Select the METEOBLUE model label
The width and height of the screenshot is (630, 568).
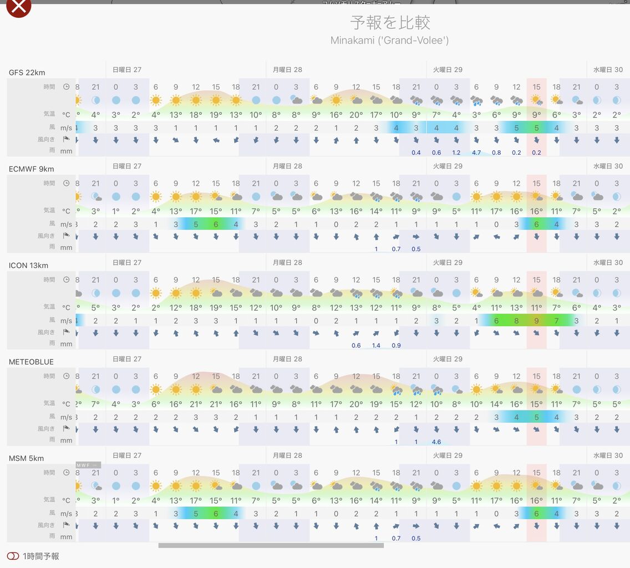pos(32,362)
